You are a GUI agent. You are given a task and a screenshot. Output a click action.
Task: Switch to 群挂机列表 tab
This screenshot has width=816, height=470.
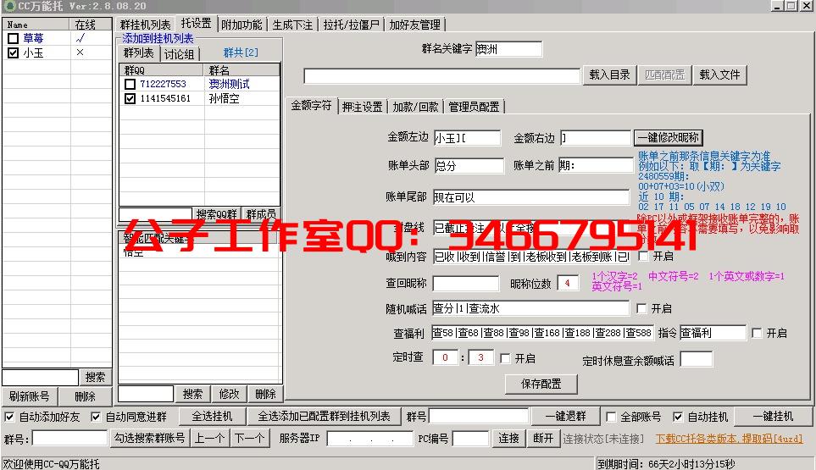click(x=146, y=25)
